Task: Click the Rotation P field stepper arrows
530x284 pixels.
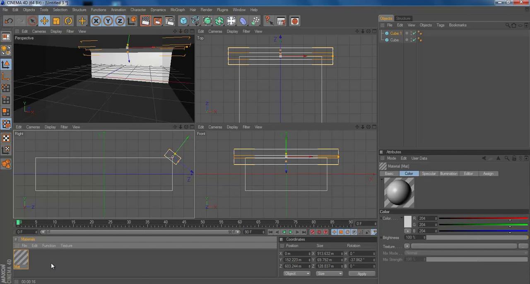Action: 374,260
